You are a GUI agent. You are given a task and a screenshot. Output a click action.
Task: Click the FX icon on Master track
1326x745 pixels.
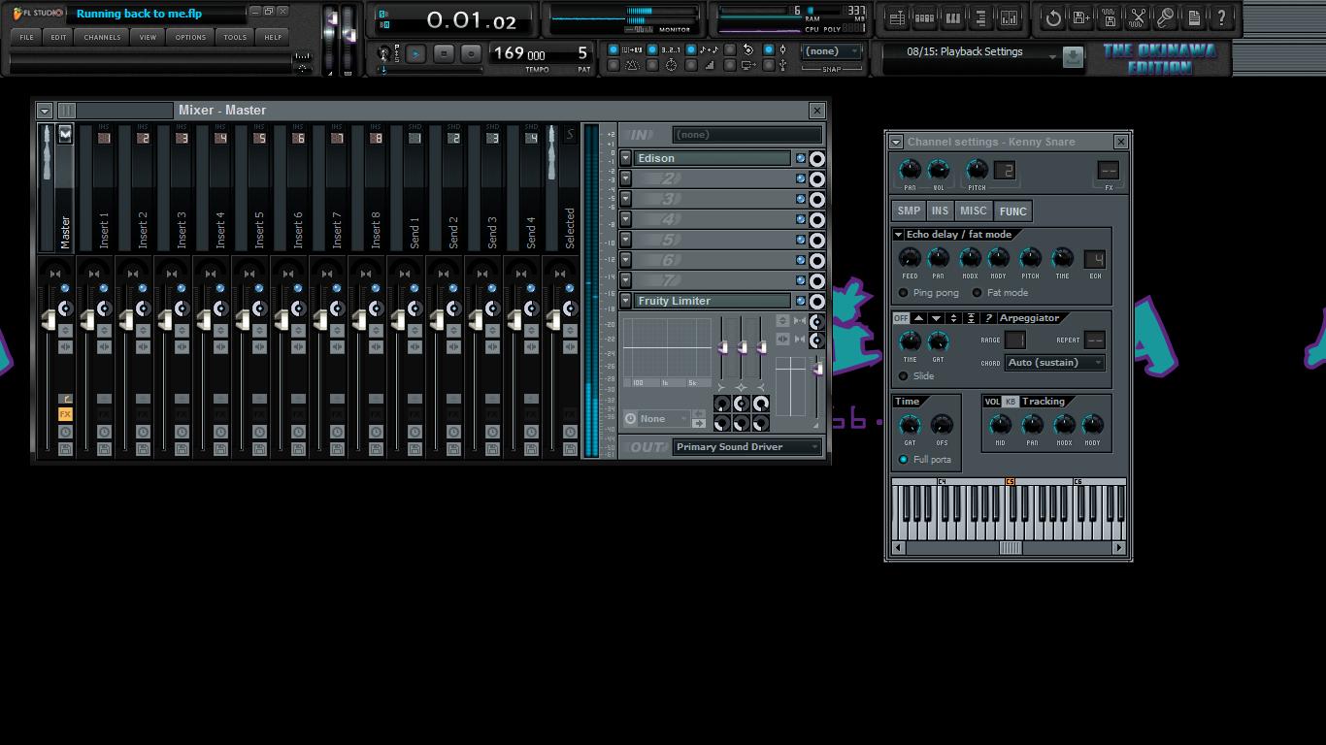pos(65,414)
